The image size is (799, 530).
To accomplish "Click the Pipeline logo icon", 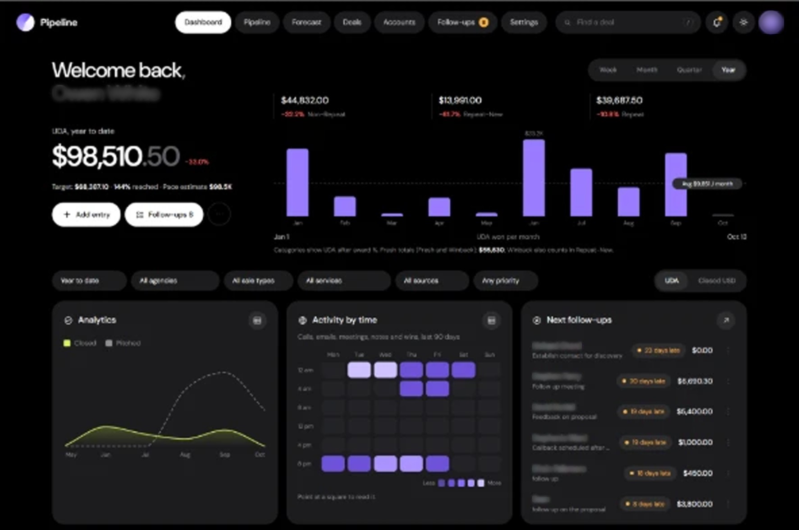I will click(x=25, y=22).
